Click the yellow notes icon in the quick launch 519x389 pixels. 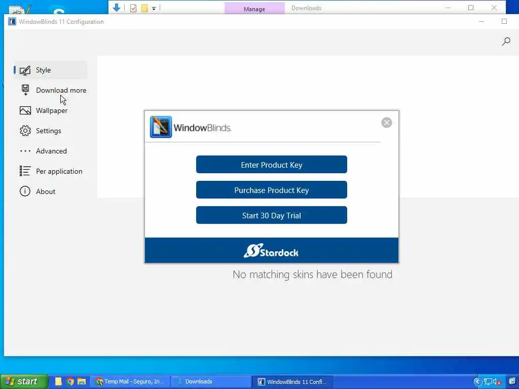pos(59,381)
